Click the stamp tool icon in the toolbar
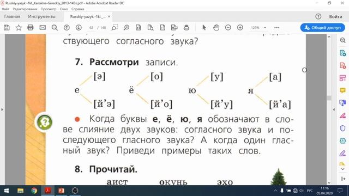Image resolution: width=349 pixels, height=196 pixels. click(186, 28)
